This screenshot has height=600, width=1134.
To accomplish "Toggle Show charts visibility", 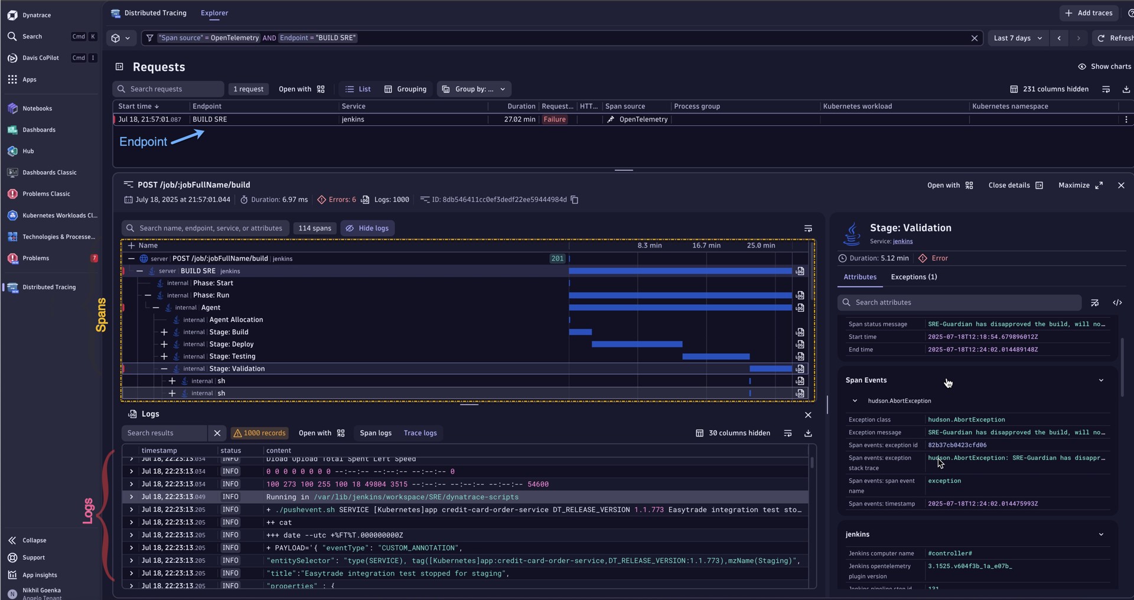I will pos(1104,67).
